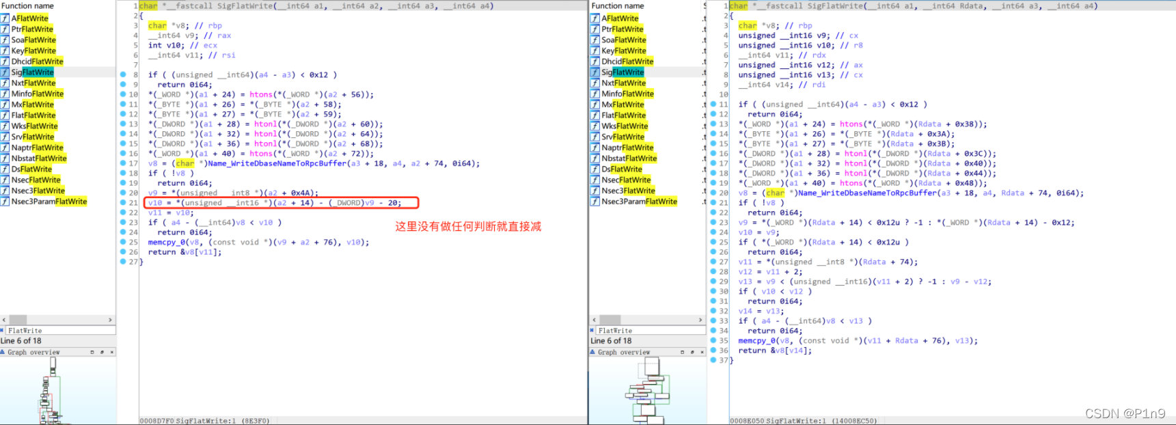Screen dimensions: 1176x425
Task: Click right scroll arrow of left function list scrollbar
Action: coord(111,320)
